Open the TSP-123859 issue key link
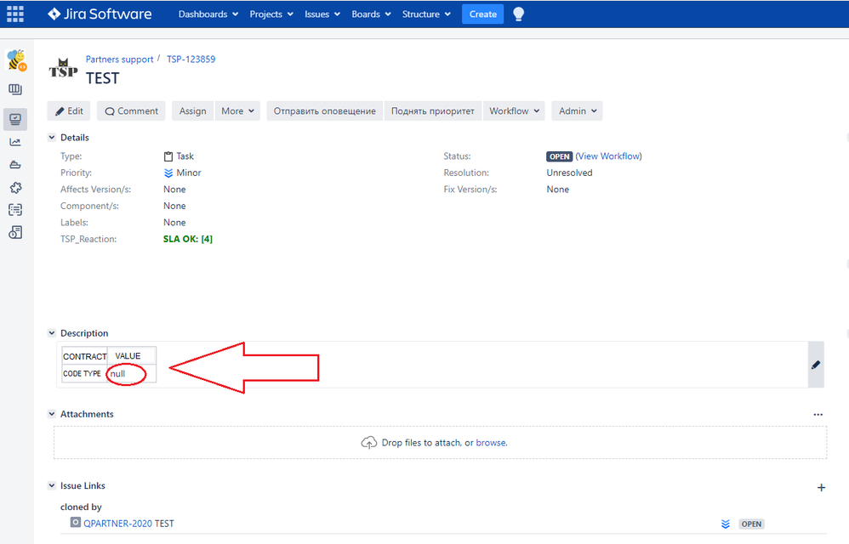 pos(191,59)
